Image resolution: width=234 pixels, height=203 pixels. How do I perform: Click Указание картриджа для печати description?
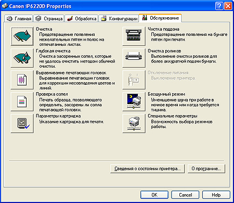pyautogui.click(x=71, y=122)
